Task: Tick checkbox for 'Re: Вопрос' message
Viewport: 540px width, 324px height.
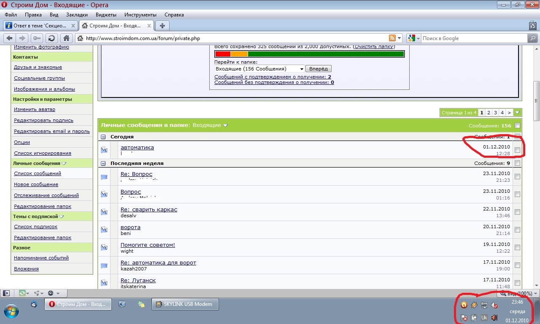Action: [x=518, y=177]
